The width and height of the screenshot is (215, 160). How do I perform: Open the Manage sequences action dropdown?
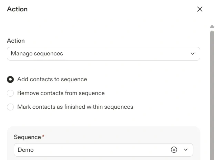(103, 54)
